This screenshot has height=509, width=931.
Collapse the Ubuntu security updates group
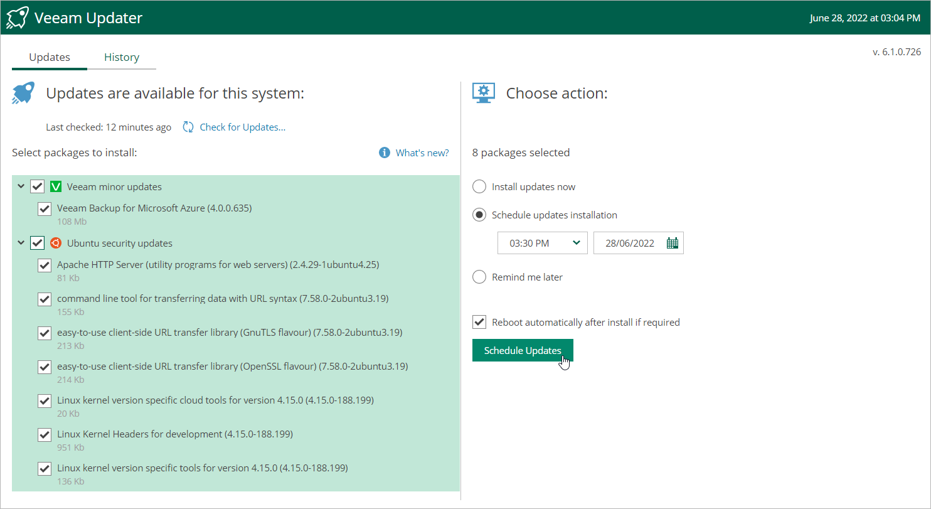pos(21,243)
